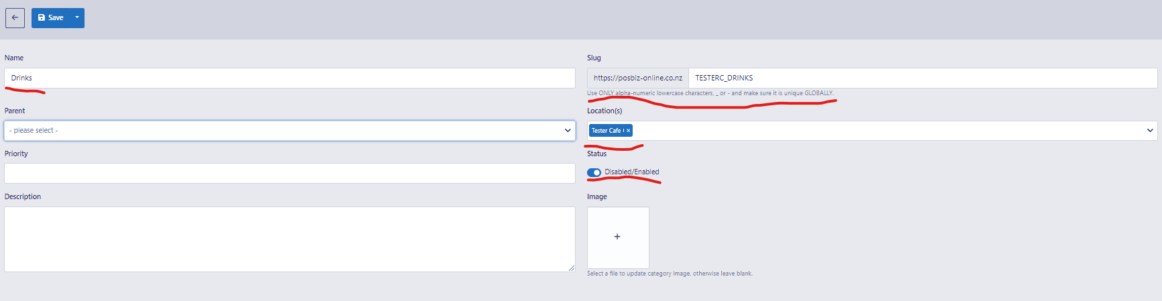The width and height of the screenshot is (1162, 301).
Task: Focus the Name field containing Drinks
Action: (x=288, y=78)
